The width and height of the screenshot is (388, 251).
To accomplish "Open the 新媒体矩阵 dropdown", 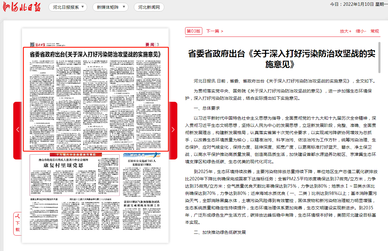I will pos(110,7).
